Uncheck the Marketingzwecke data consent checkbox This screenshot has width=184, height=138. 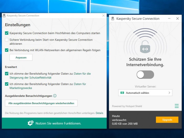coord(7,84)
